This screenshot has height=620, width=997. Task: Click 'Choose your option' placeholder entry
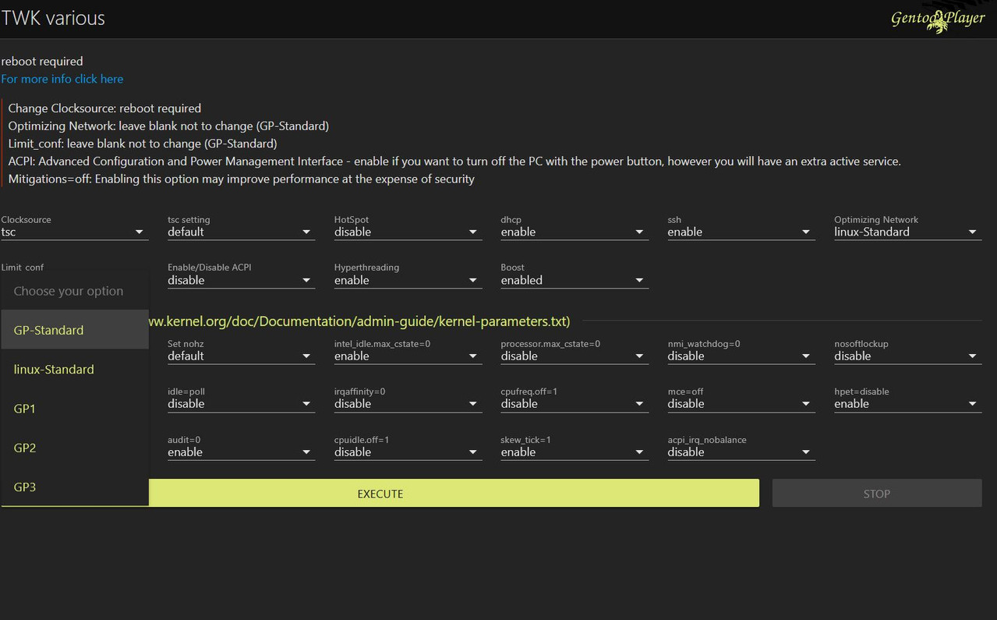75,291
